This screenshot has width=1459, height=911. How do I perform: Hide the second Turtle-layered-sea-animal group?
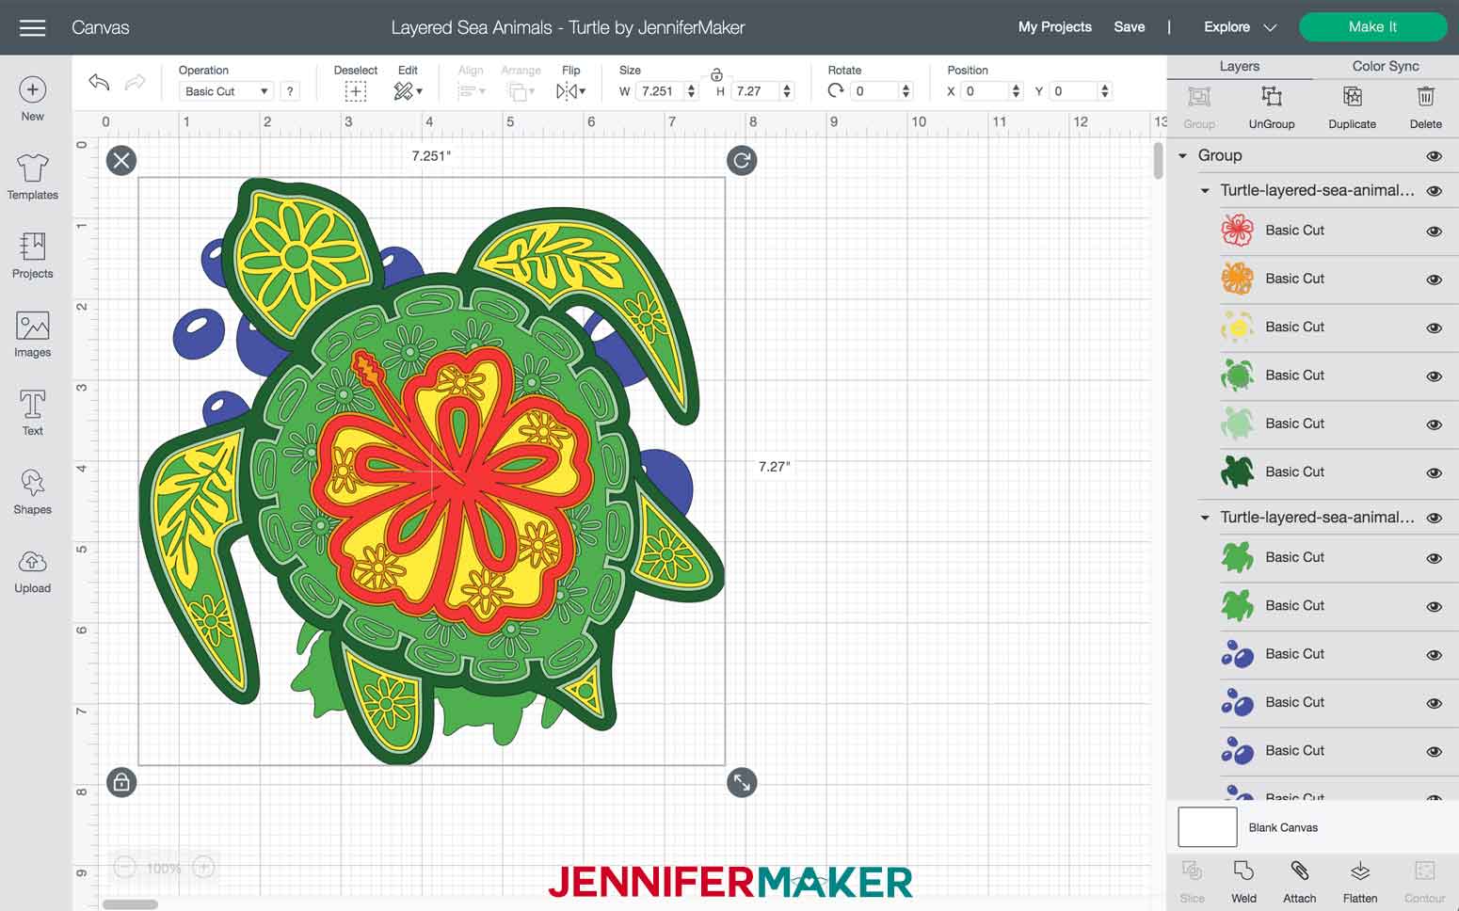pyautogui.click(x=1434, y=519)
